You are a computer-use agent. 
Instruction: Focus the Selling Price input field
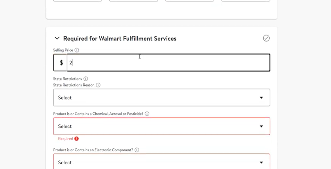168,63
